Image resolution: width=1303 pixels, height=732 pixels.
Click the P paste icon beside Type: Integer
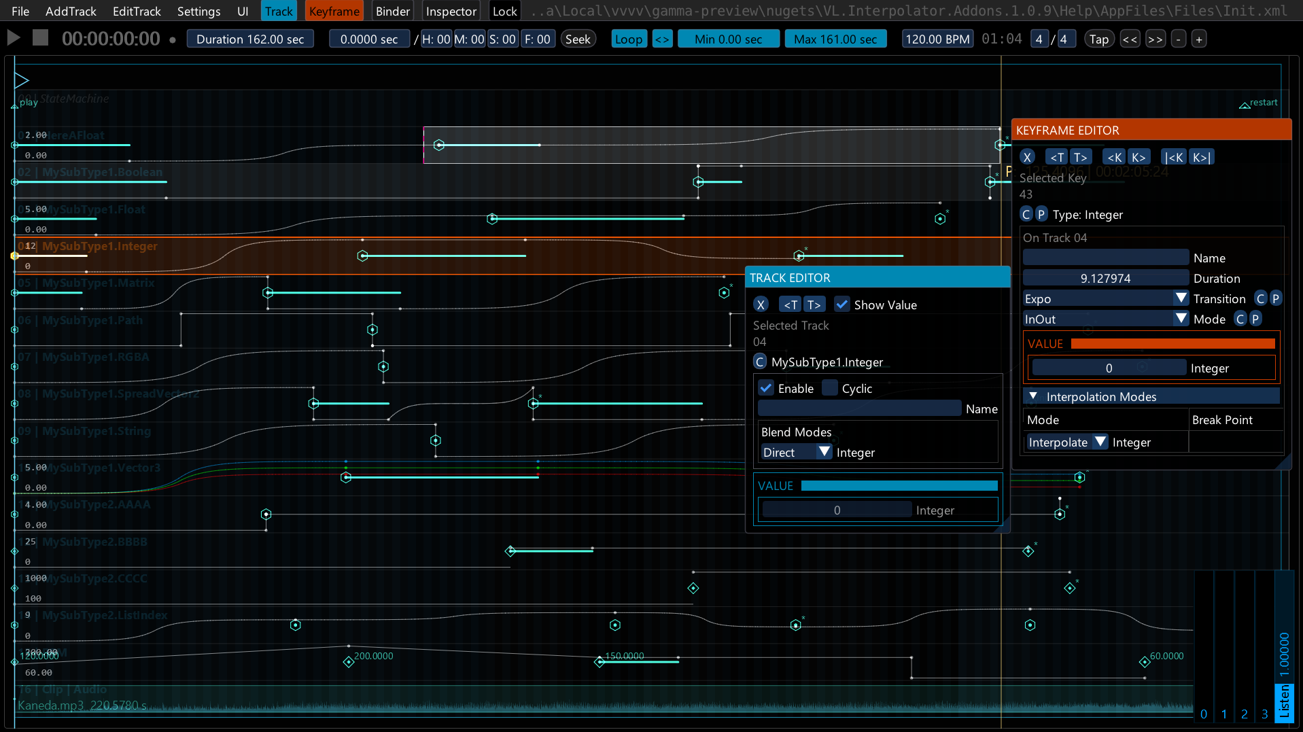click(1041, 214)
